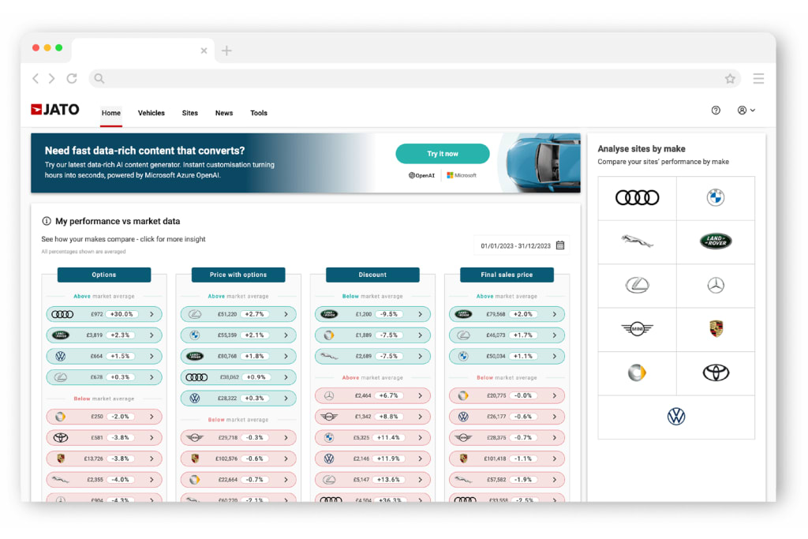Open the date range calendar icon
Image resolution: width=808 pixels, height=539 pixels.
[560, 245]
